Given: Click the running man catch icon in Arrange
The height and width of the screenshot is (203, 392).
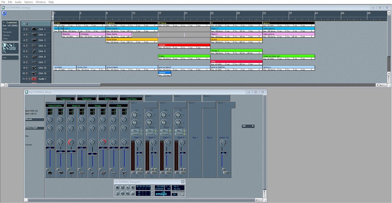Looking at the screenshot, I should [4, 13].
